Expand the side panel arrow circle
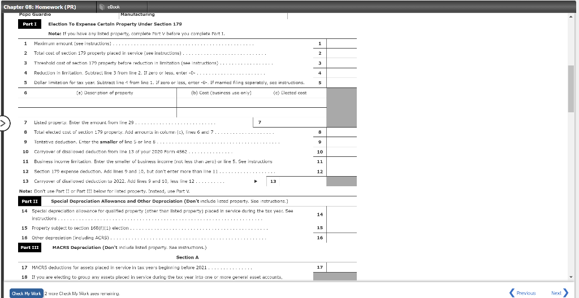This screenshot has width=579, height=298. [4, 123]
